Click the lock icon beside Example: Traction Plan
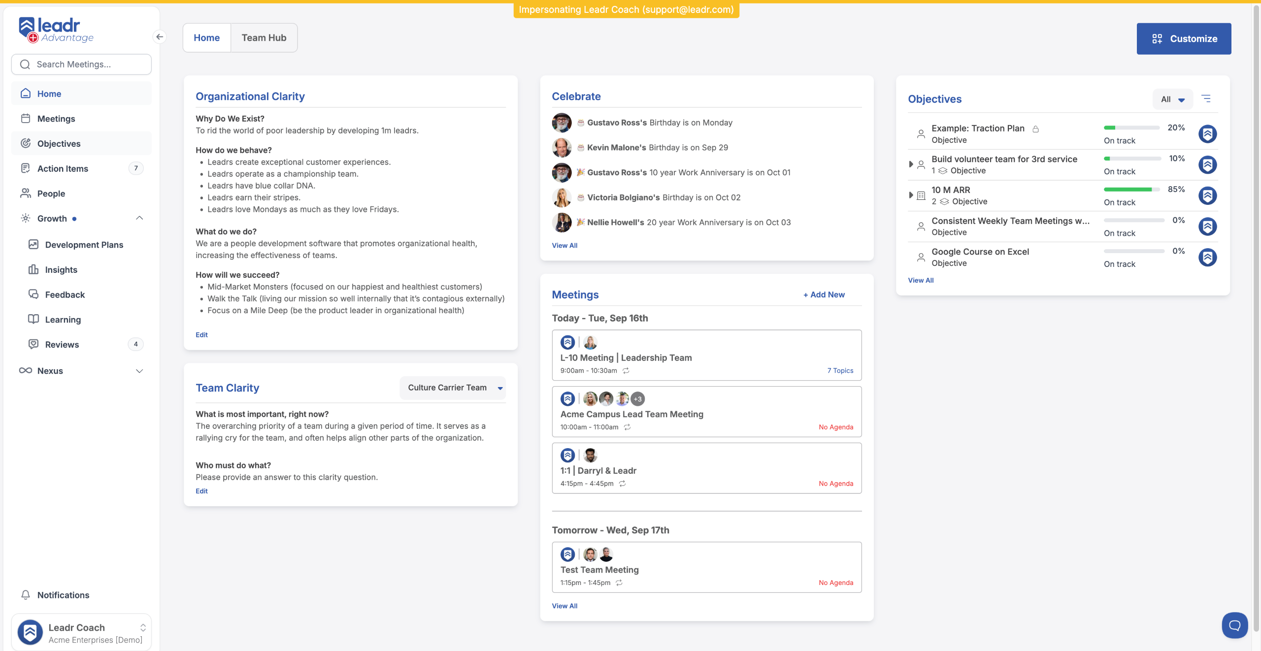Image resolution: width=1261 pixels, height=651 pixels. pyautogui.click(x=1035, y=129)
